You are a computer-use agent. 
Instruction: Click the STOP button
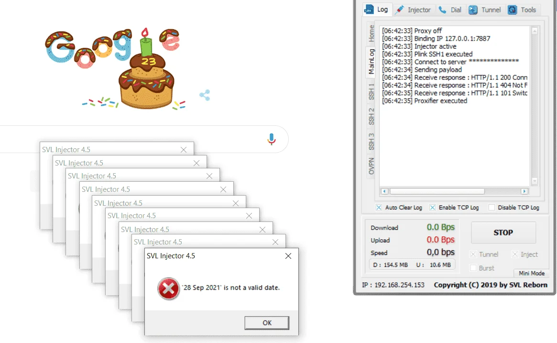pos(503,232)
